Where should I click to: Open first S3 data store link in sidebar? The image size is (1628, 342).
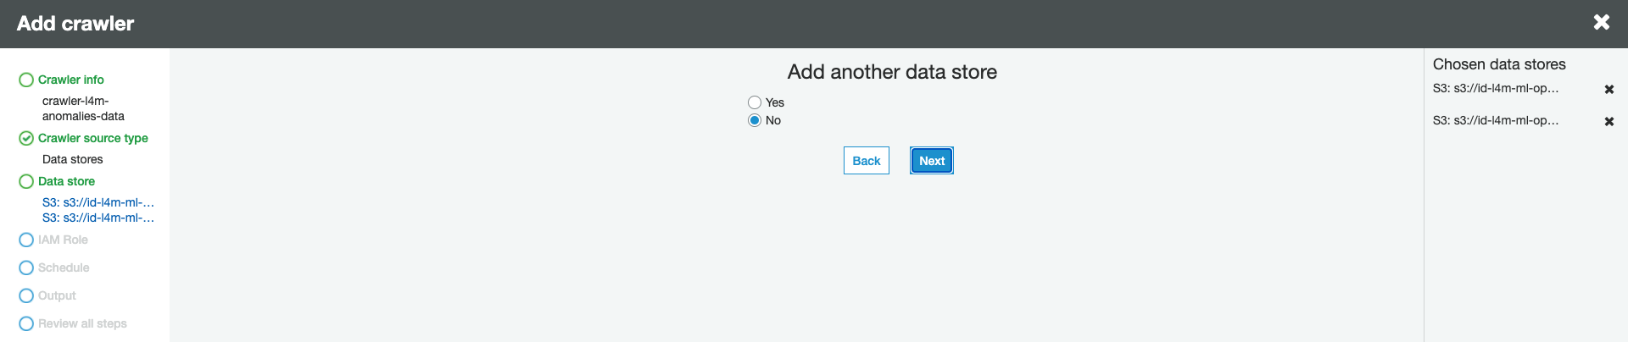[x=98, y=202]
